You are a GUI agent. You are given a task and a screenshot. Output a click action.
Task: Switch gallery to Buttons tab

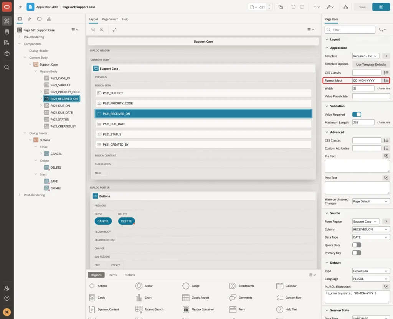pyautogui.click(x=130, y=275)
